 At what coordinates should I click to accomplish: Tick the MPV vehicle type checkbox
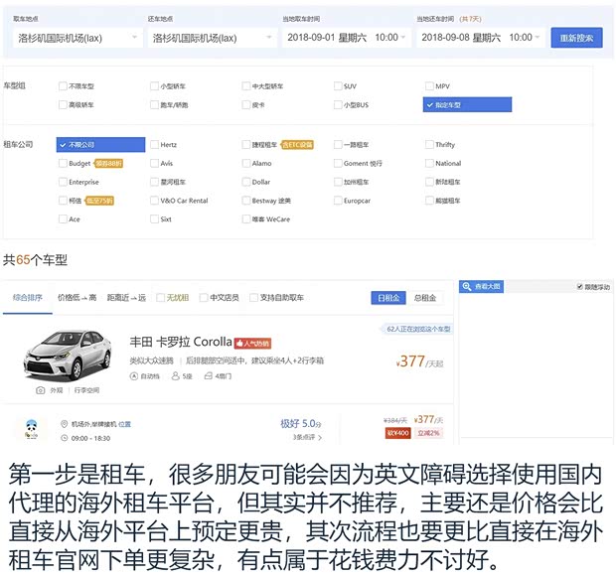click(x=429, y=86)
